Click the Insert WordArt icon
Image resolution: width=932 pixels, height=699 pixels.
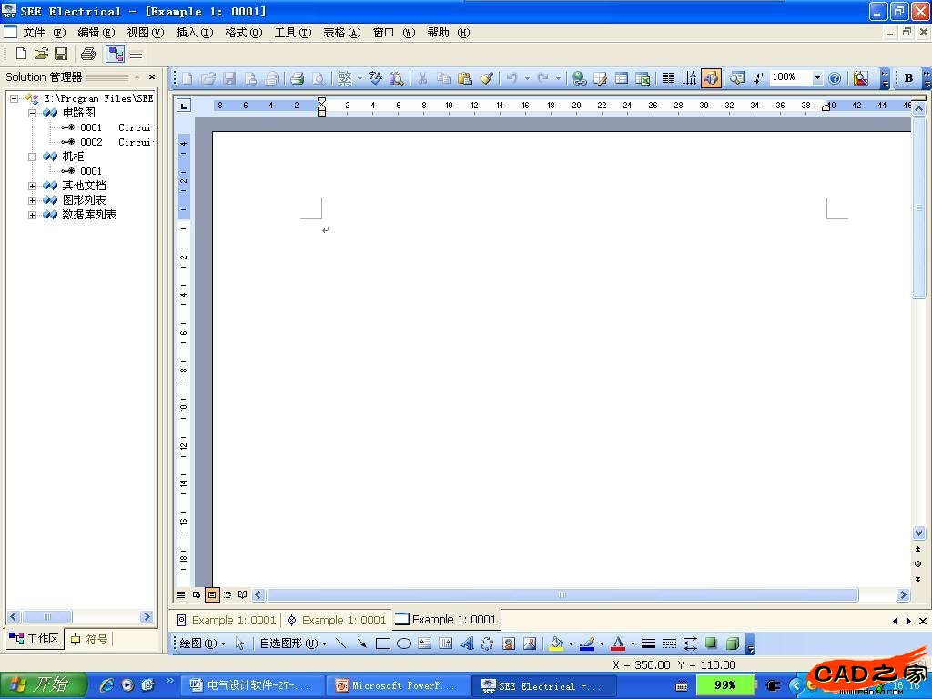tap(467, 643)
